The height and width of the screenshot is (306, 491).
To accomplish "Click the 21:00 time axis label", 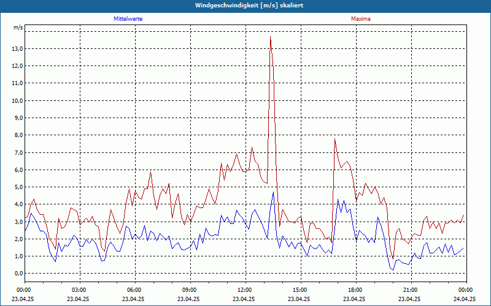I will coord(411,290).
